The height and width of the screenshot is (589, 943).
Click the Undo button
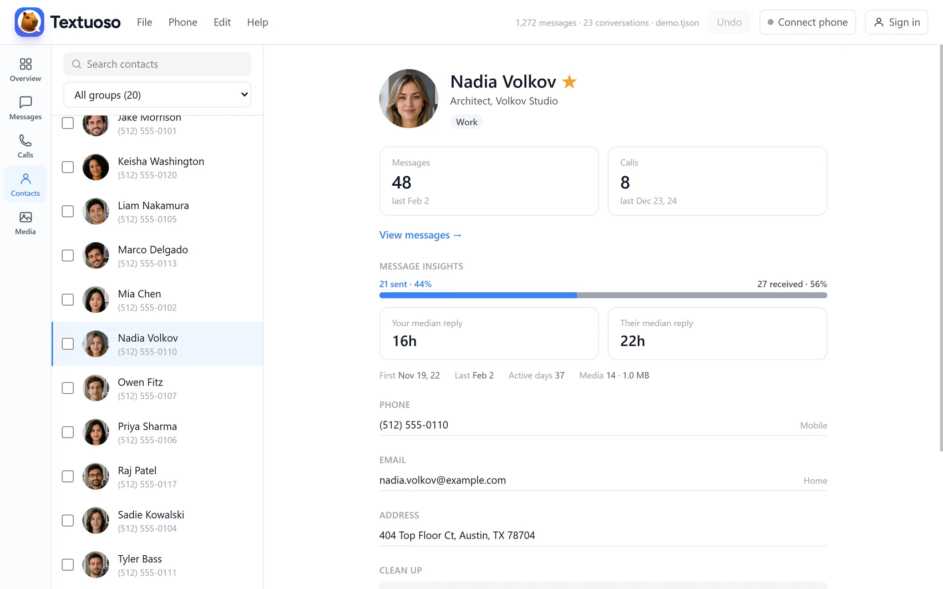click(729, 22)
